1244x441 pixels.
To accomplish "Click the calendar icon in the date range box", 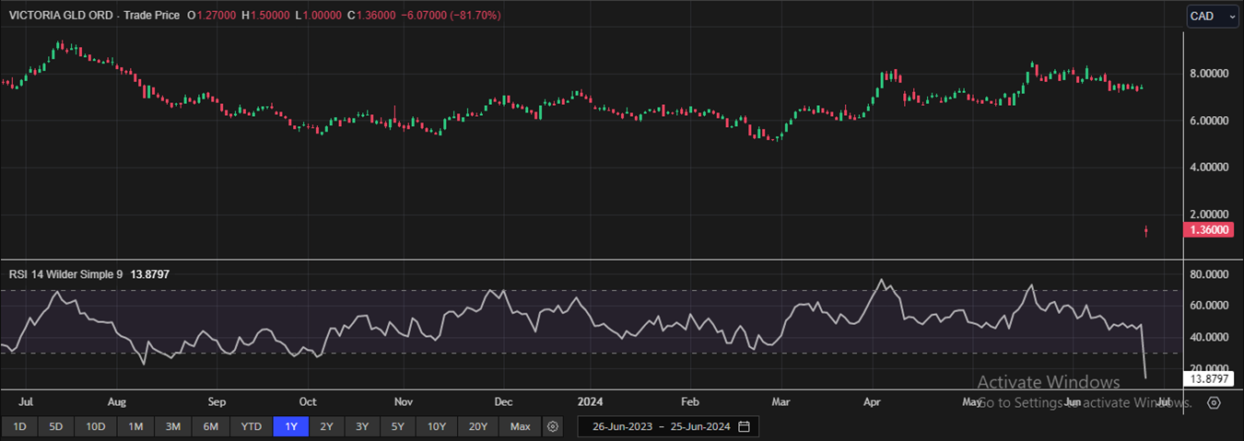I will coord(744,426).
